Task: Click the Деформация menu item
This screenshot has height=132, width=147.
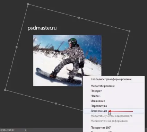Action: coord(114,111)
